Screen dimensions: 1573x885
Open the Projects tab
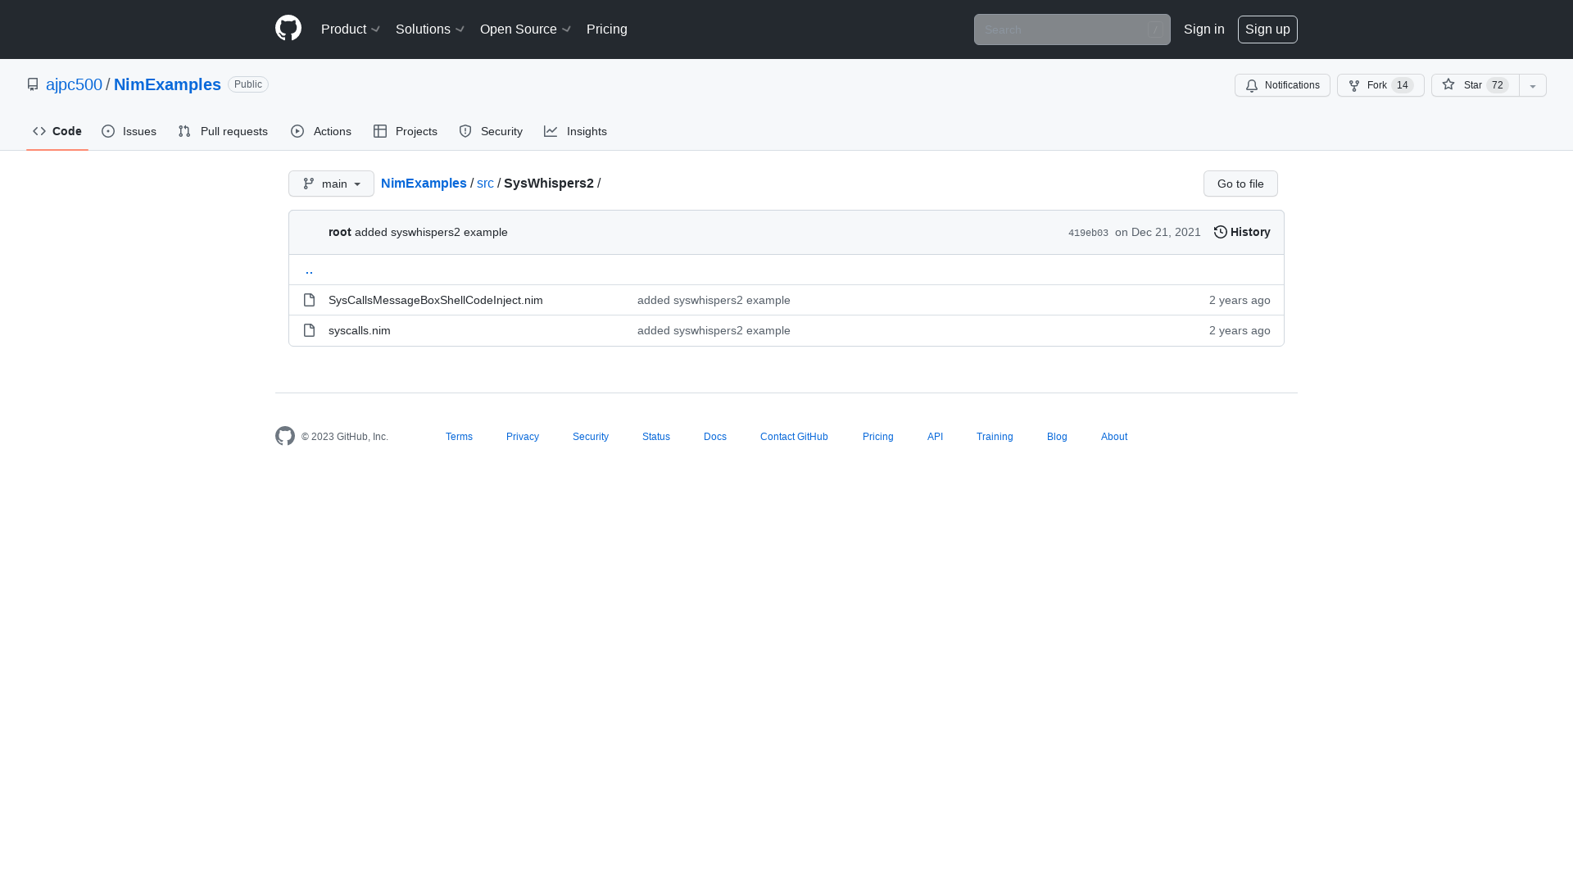[406, 131]
